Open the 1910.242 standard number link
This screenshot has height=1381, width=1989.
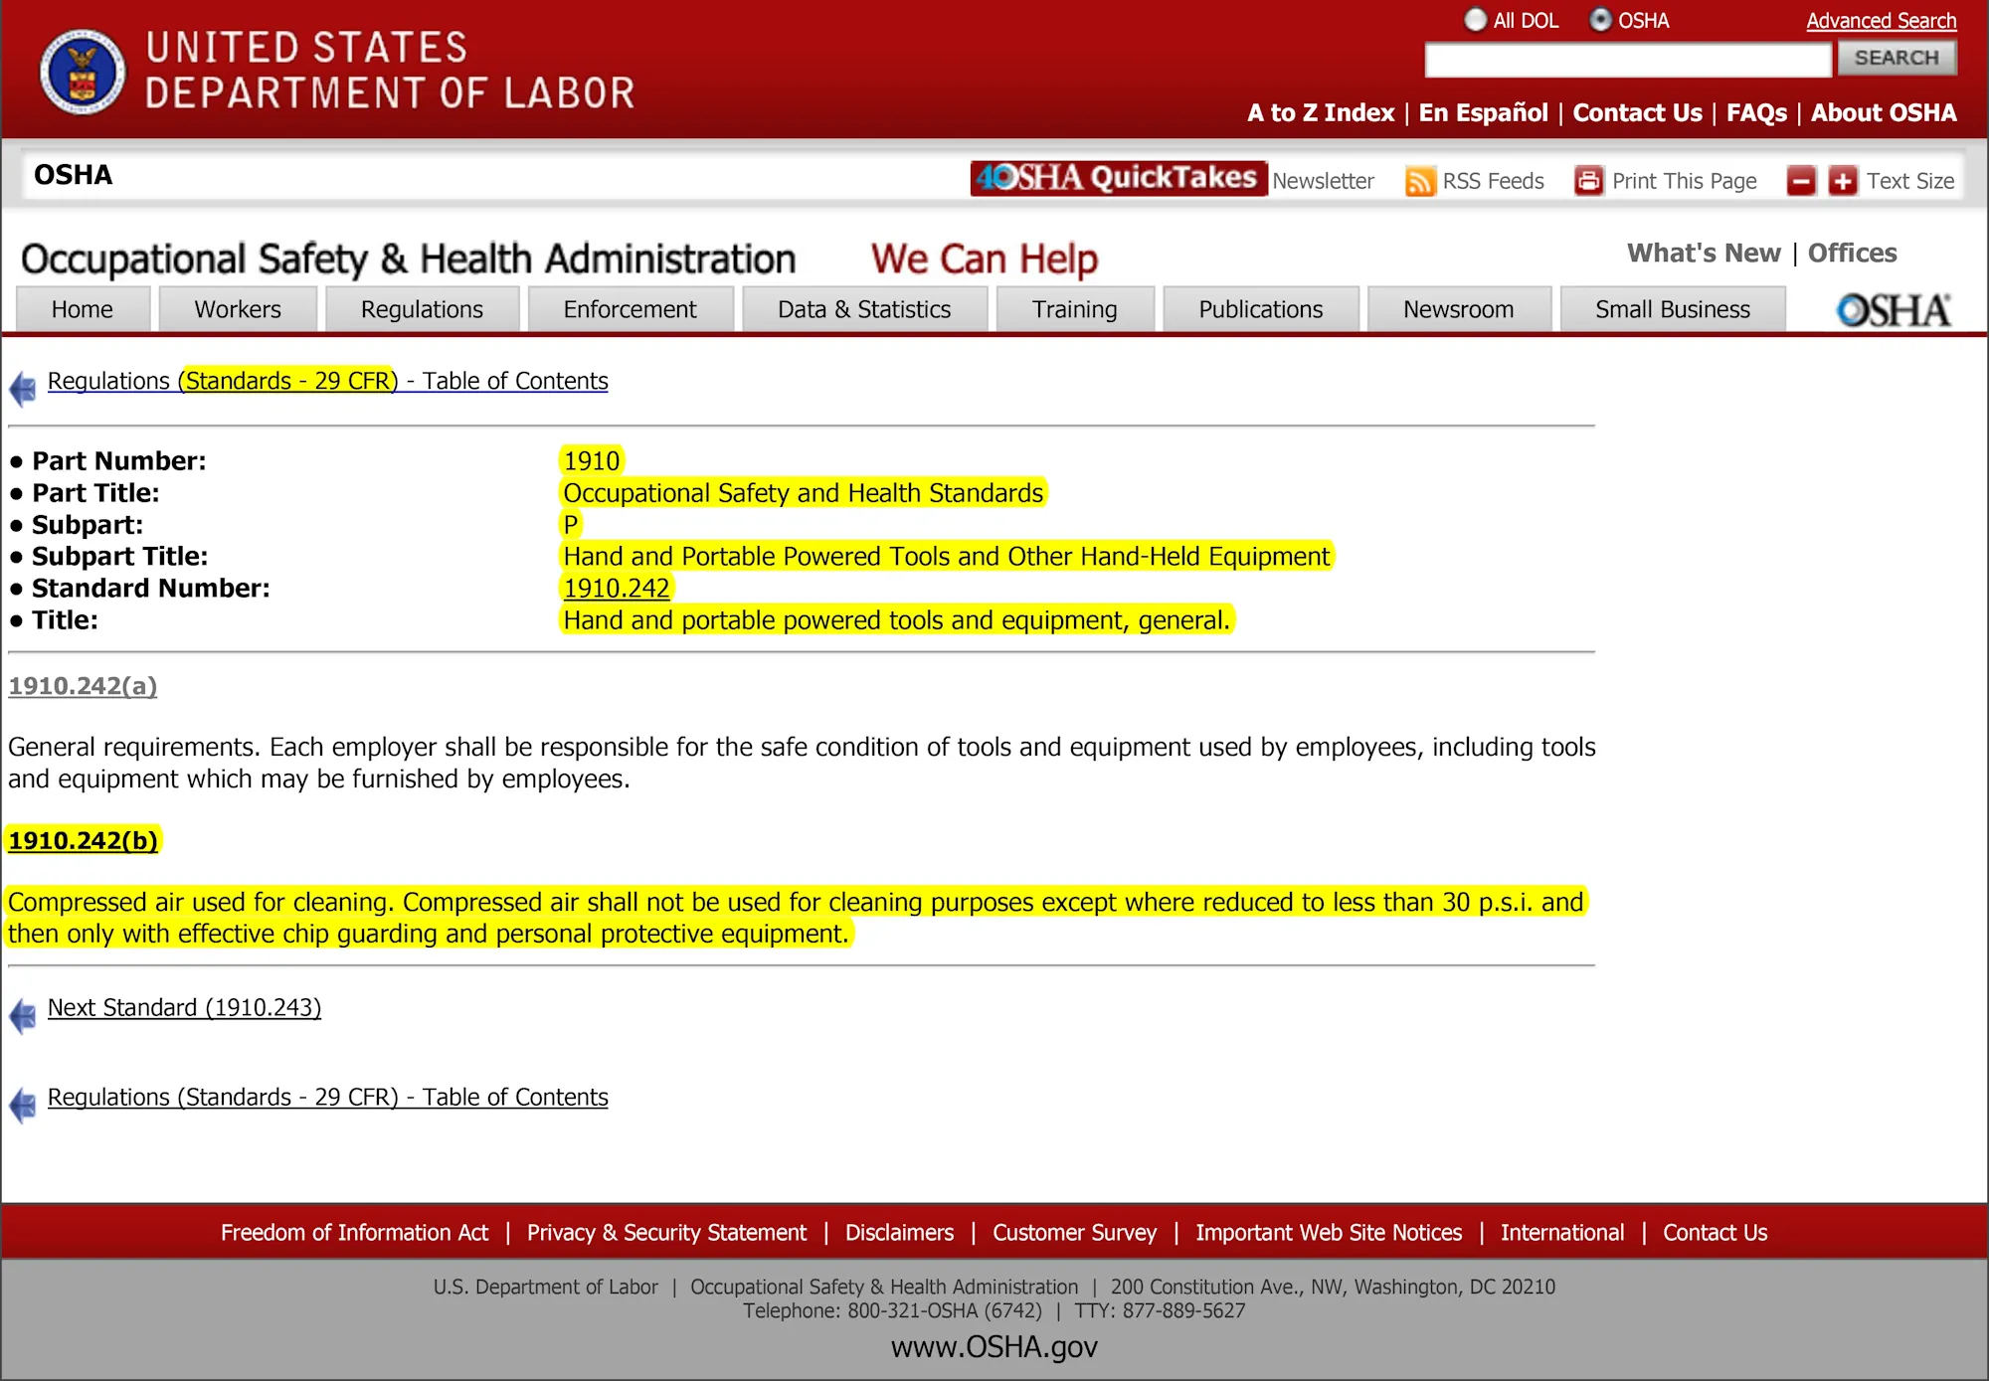(x=616, y=588)
